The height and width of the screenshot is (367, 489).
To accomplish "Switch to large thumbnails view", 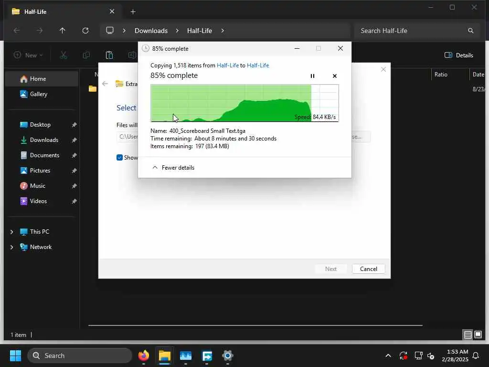I will point(478,335).
